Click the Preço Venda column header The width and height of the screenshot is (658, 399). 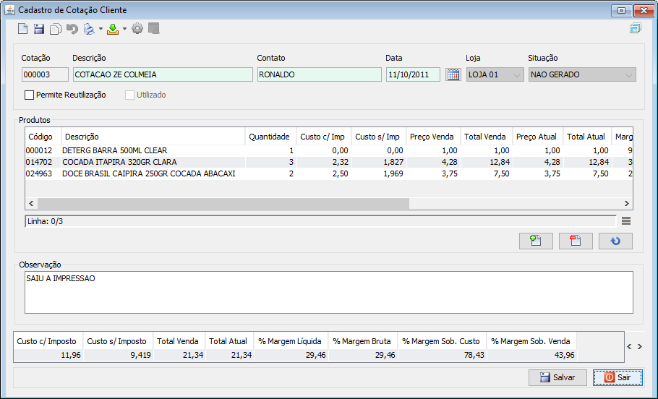tap(433, 137)
